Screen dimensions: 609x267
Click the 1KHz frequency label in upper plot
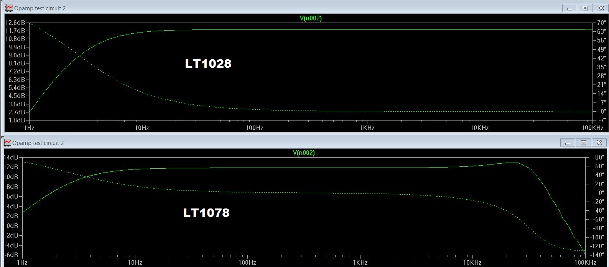pyautogui.click(x=367, y=128)
